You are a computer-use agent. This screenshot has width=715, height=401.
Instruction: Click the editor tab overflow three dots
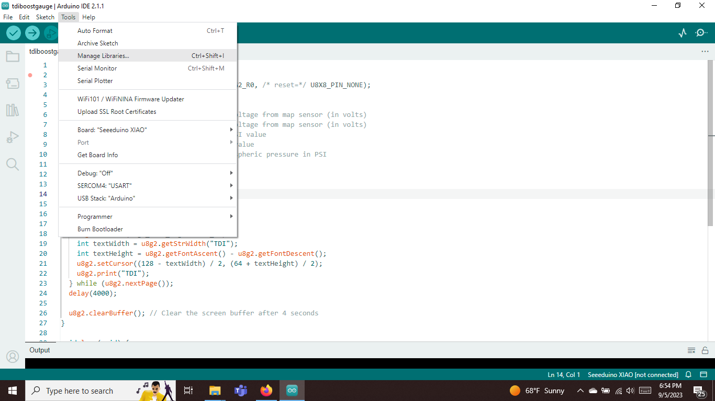click(x=705, y=52)
